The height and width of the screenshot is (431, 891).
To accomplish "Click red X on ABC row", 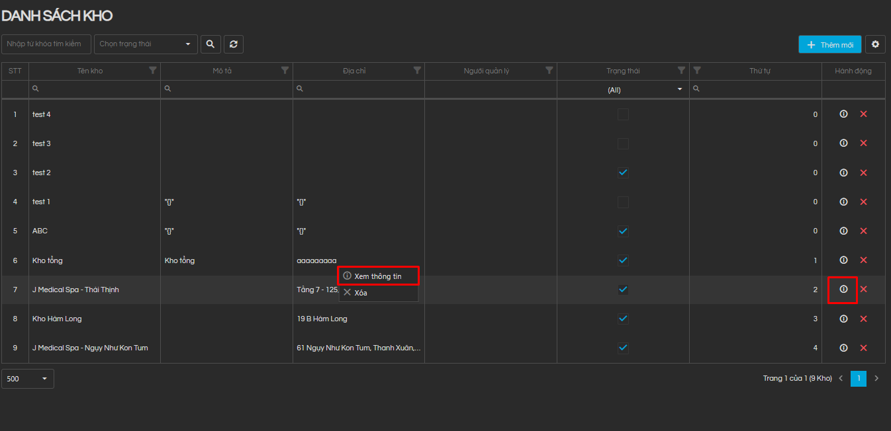I will (863, 231).
